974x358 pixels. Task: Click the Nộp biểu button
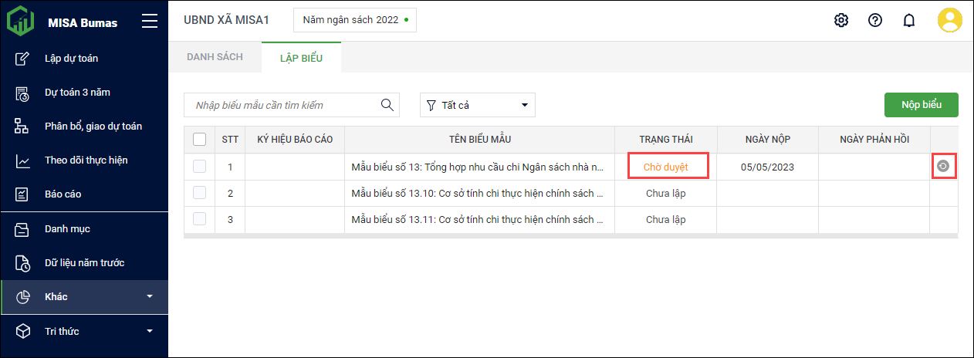(x=921, y=105)
